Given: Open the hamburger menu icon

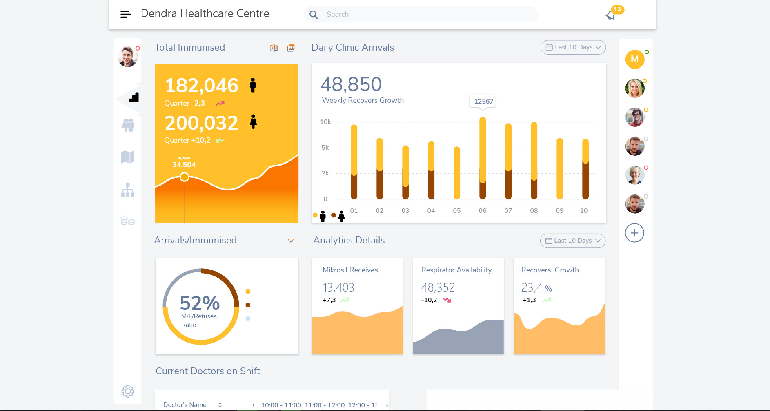Looking at the screenshot, I should click(x=125, y=14).
